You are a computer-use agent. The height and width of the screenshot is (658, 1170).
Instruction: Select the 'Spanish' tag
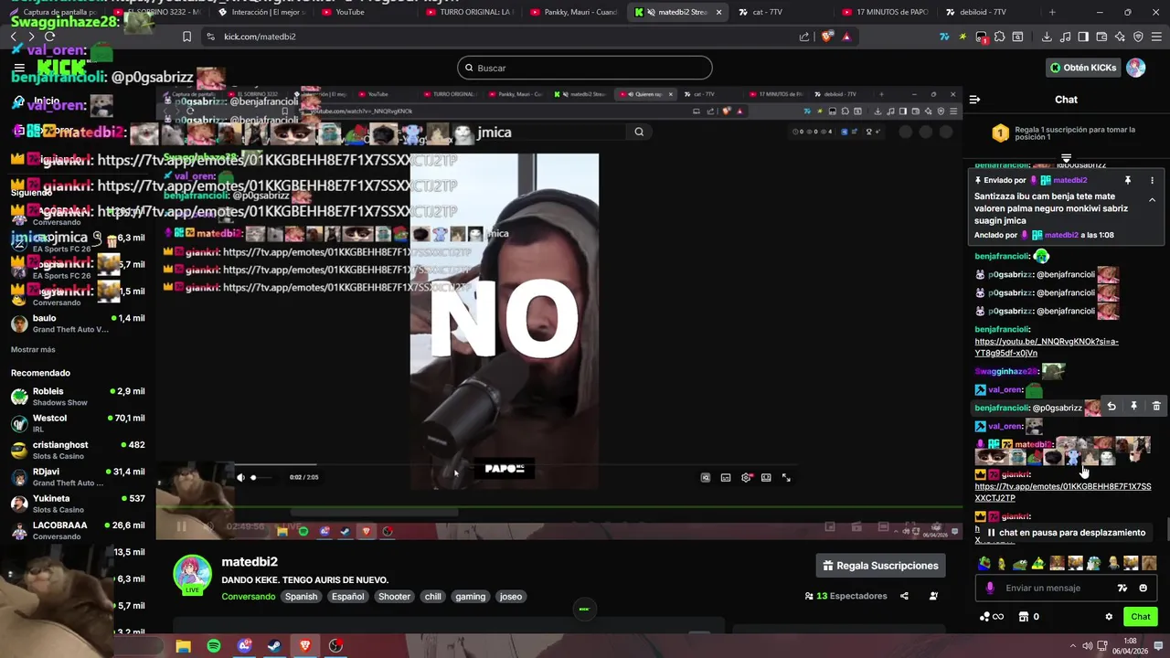tap(301, 597)
